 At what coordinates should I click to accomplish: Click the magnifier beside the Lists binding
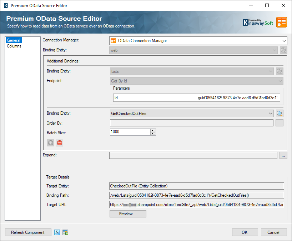click(x=280, y=71)
